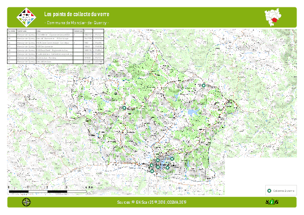Select glass collection marker number 30
This screenshot has height=215, width=304.
tap(172, 159)
